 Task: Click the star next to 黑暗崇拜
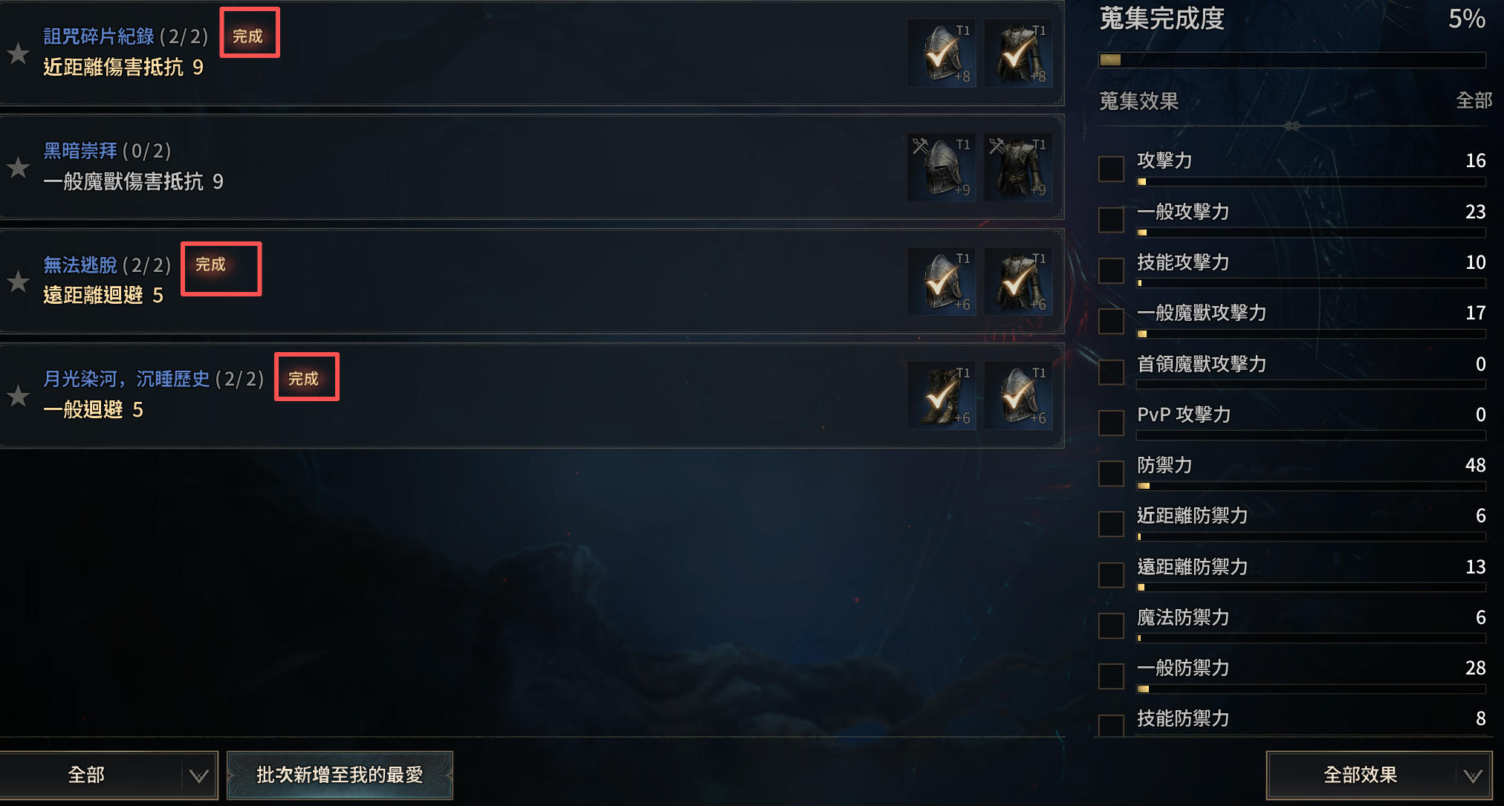click(x=18, y=167)
